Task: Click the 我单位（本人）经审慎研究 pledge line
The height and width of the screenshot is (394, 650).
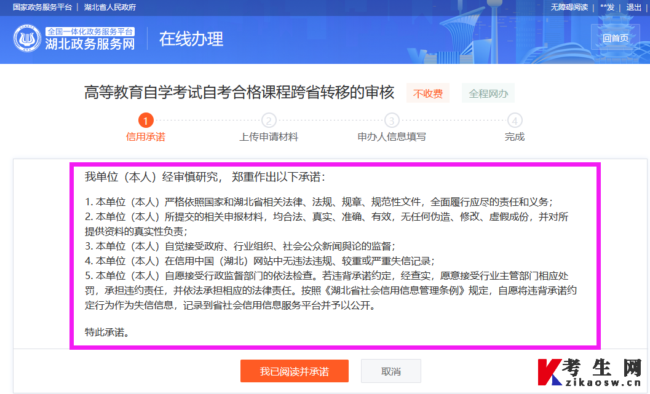Action: (x=205, y=177)
